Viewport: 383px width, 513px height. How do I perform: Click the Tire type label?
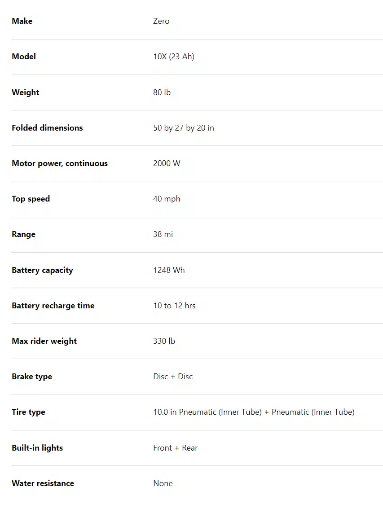tap(28, 412)
